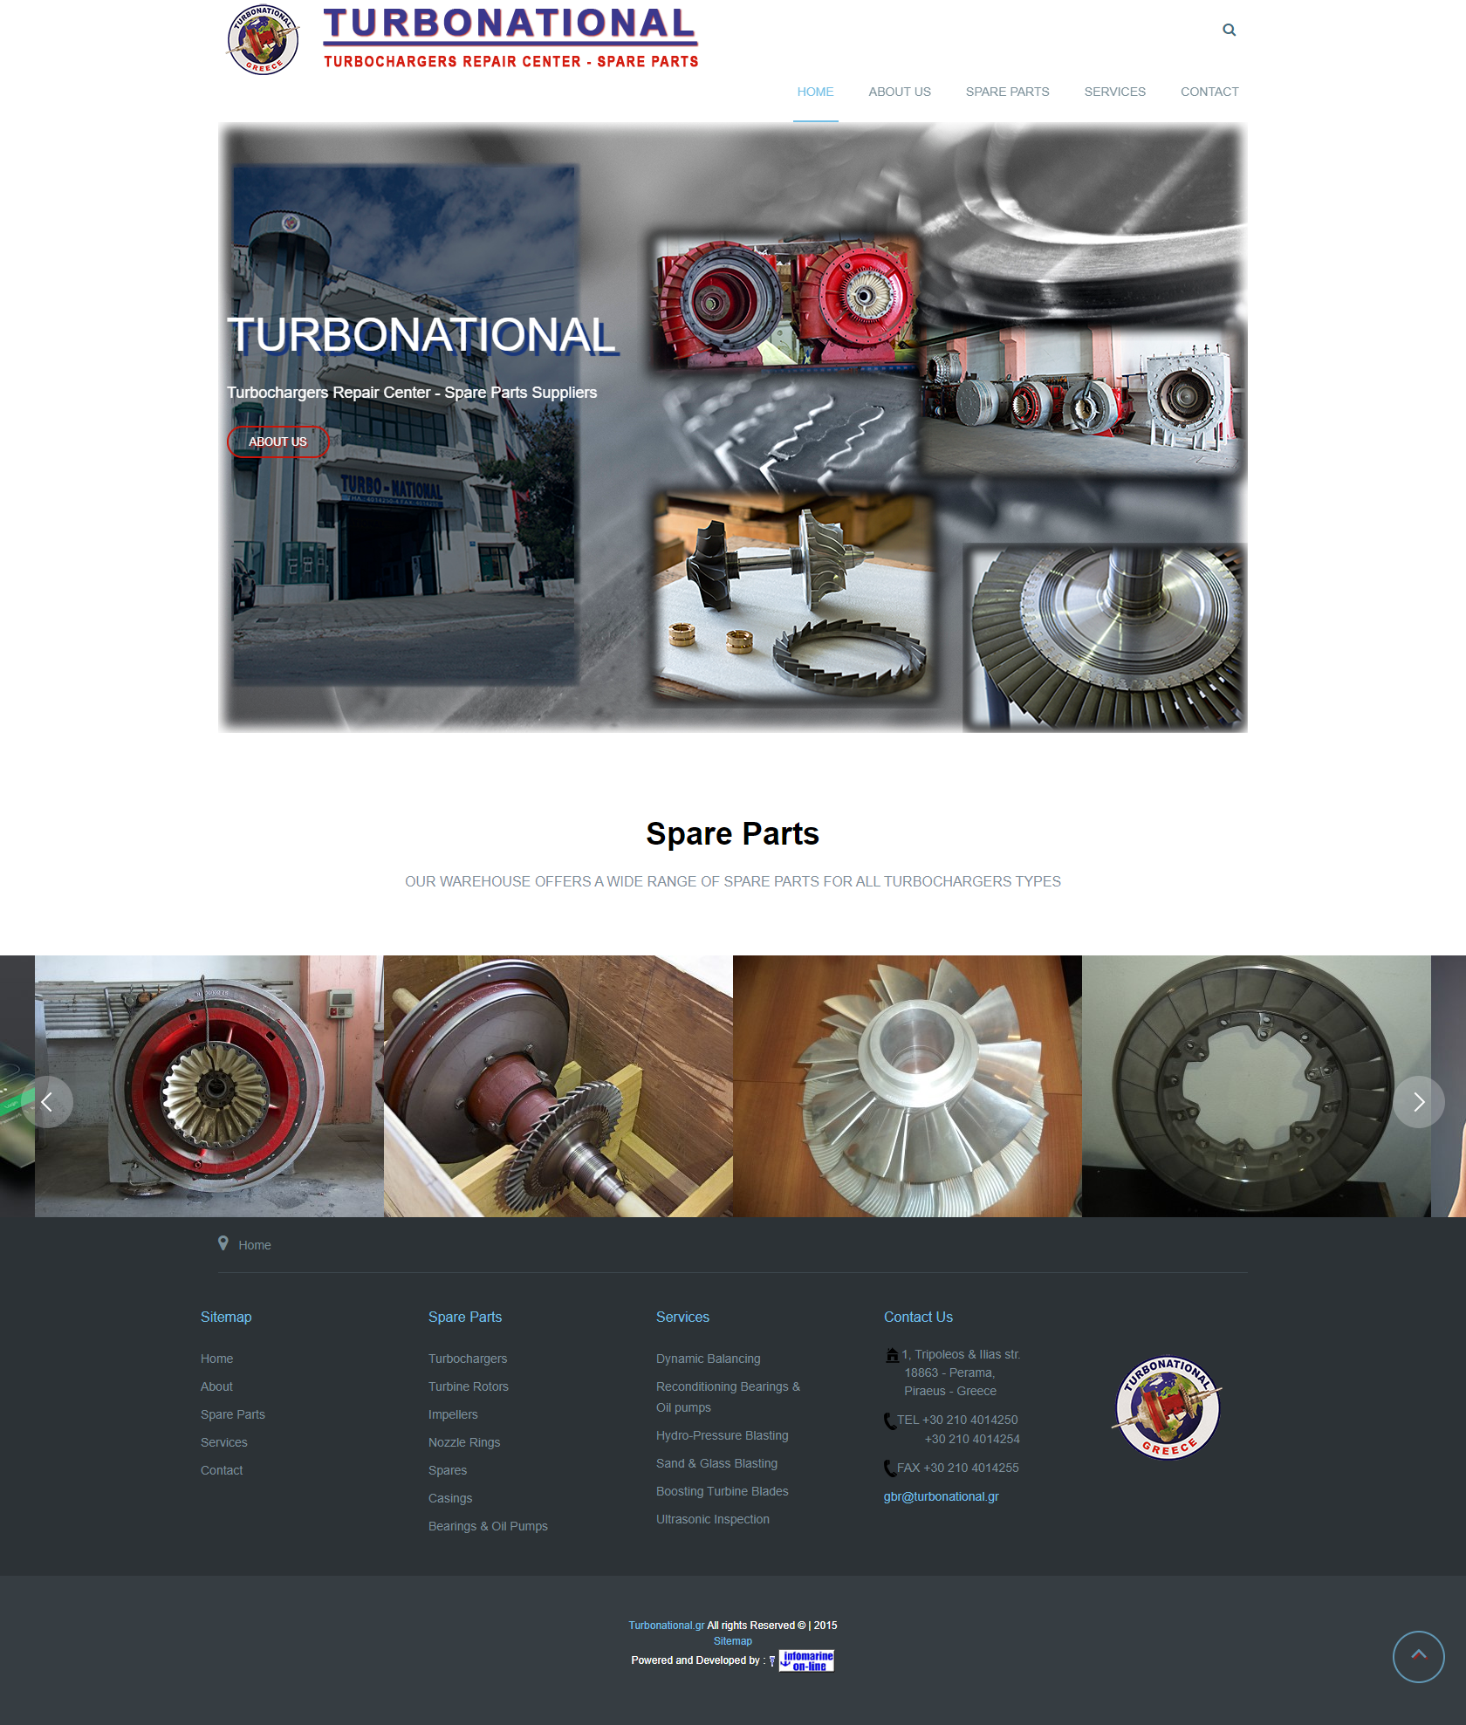Open Contact page from top menu

(x=1209, y=92)
